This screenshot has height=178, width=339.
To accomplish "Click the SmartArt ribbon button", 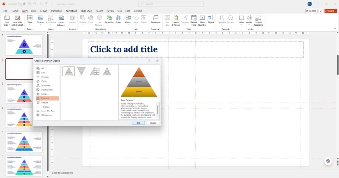I will (x=109, y=19).
